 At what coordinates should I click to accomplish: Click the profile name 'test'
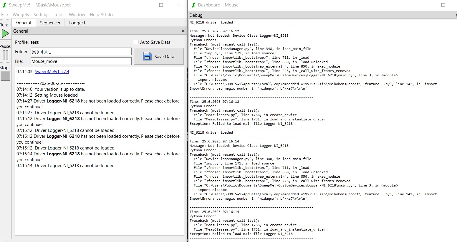pos(34,42)
